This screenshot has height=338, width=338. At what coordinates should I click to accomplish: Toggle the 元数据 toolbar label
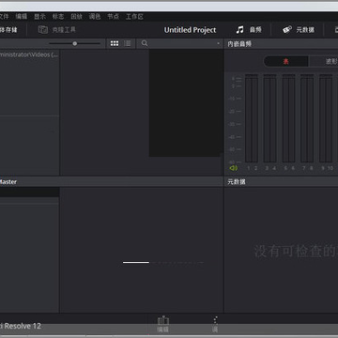pyautogui.click(x=305, y=30)
